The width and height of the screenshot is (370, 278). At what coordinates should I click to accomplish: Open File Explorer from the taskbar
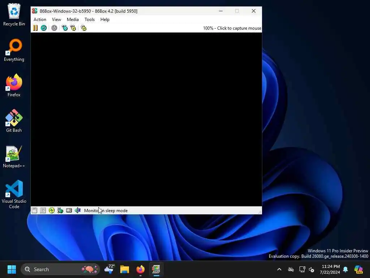pyautogui.click(x=125, y=269)
